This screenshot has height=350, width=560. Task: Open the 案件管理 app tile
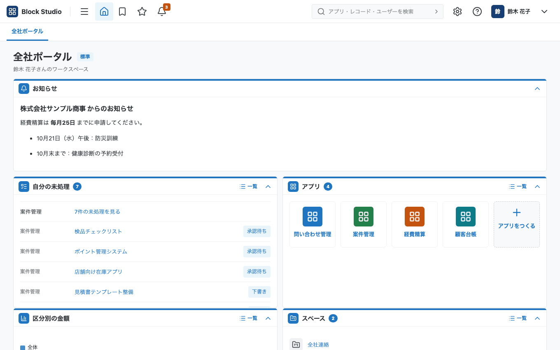(x=364, y=224)
